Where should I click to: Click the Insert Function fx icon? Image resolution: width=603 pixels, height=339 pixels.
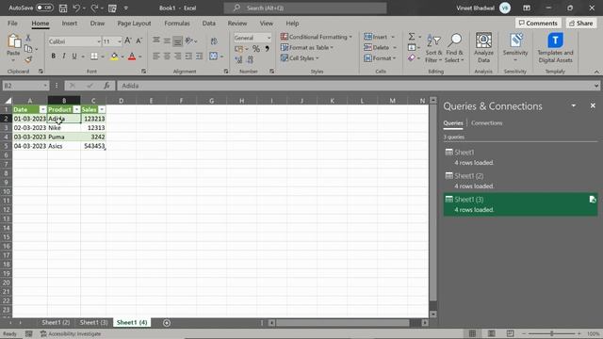pos(106,86)
